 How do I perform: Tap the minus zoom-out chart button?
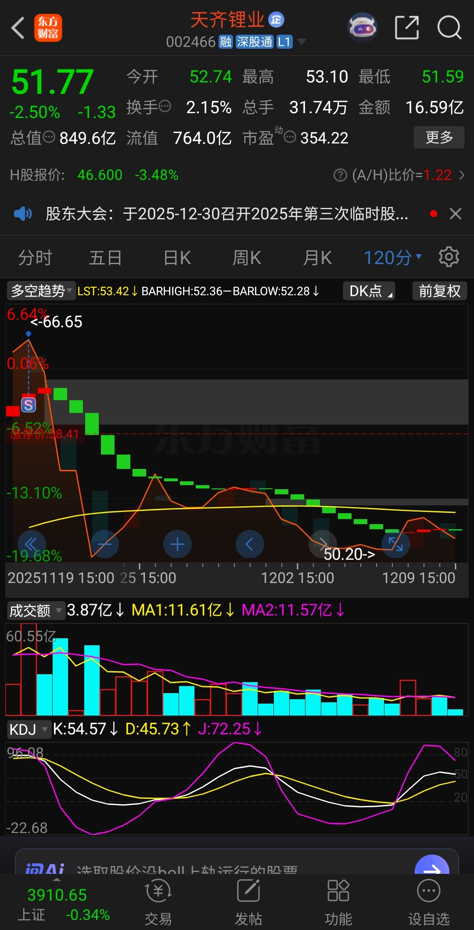[104, 544]
